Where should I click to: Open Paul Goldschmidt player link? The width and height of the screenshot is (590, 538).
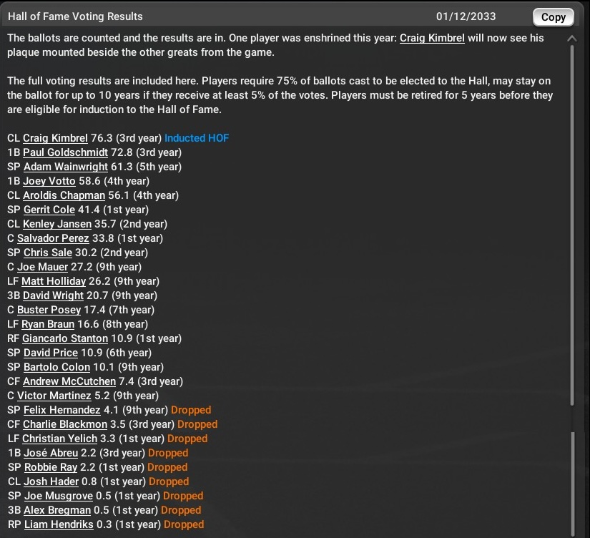pos(65,152)
